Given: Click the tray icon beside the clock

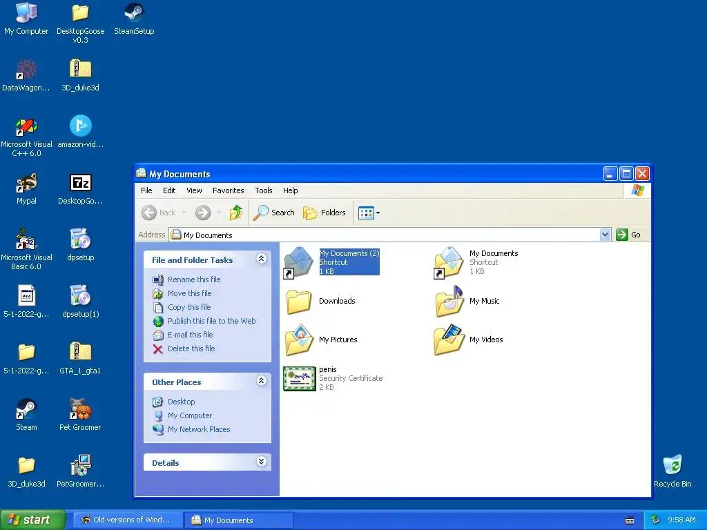Looking at the screenshot, I should point(655,520).
